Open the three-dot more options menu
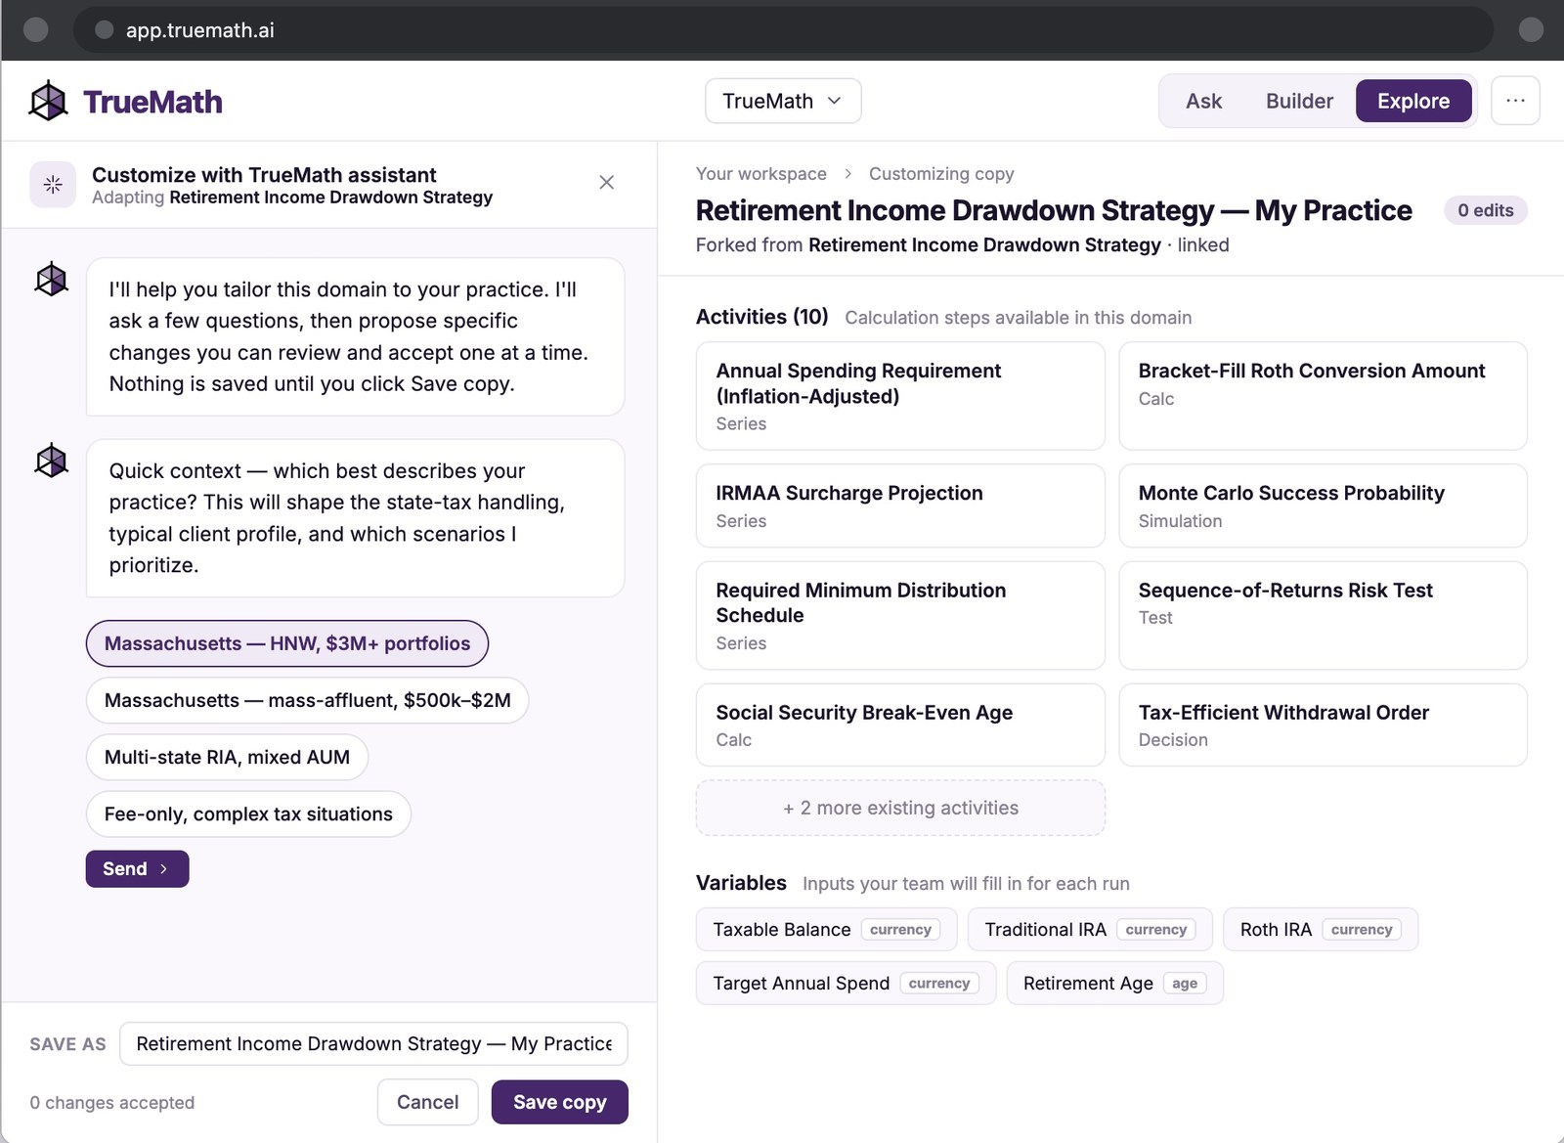 click(1515, 101)
